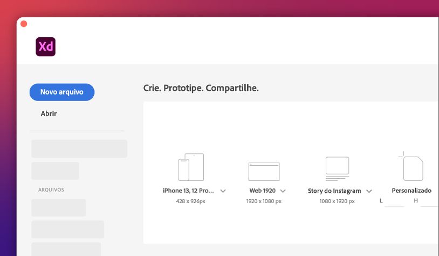Click the iPhone 13, 12 Pro label
The height and width of the screenshot is (256, 439).
(188, 191)
